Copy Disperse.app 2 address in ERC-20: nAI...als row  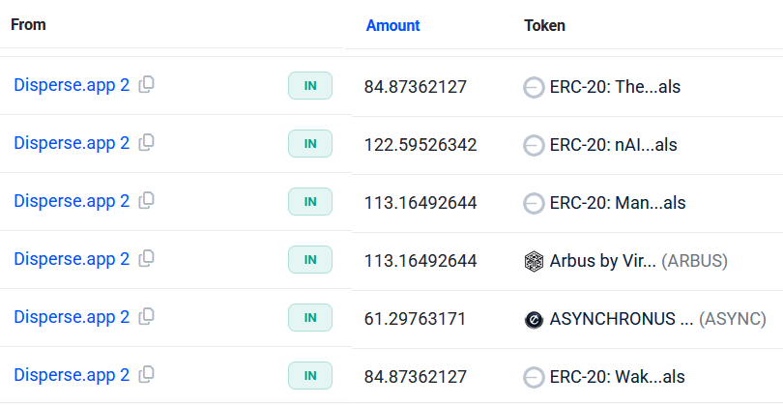pos(146,142)
